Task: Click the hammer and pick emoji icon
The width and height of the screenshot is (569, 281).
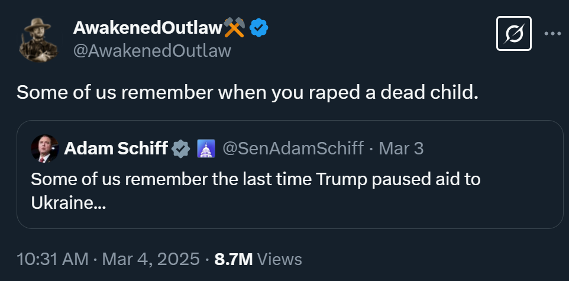Action: point(235,27)
